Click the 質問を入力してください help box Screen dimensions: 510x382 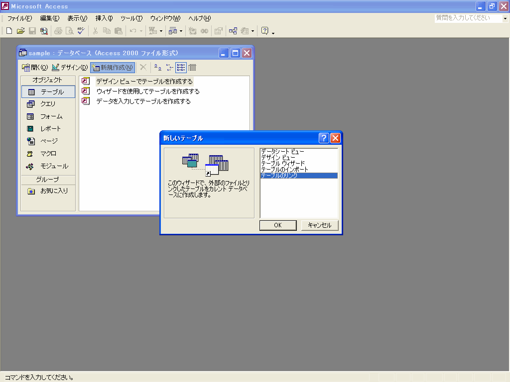pos(468,18)
